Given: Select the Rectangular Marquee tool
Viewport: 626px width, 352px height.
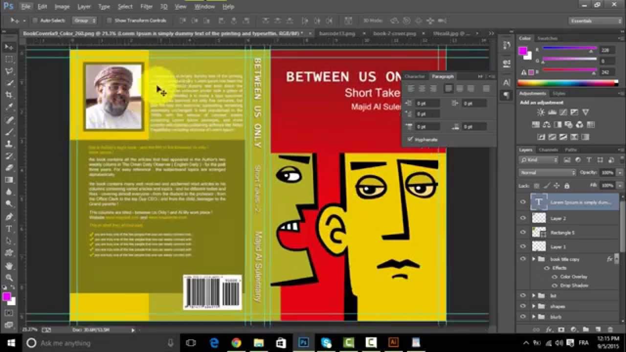Looking at the screenshot, I should tap(9, 59).
